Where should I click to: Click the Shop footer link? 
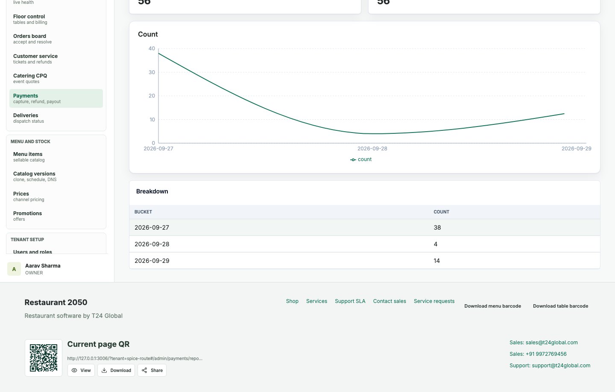(x=292, y=301)
